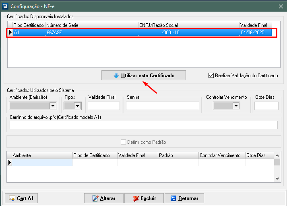Select the row indicator arrow of certificate A1
This screenshot has width=287, height=206.
point(10,33)
